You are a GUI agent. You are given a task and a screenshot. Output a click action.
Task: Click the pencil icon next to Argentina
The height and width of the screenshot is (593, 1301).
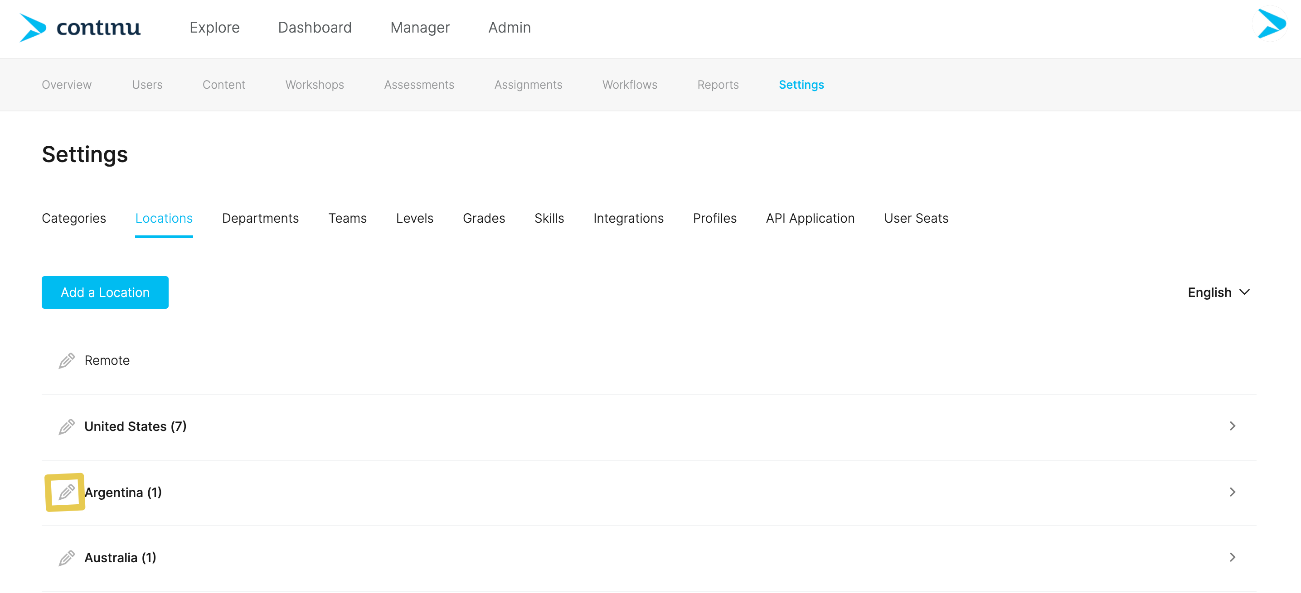click(x=66, y=492)
